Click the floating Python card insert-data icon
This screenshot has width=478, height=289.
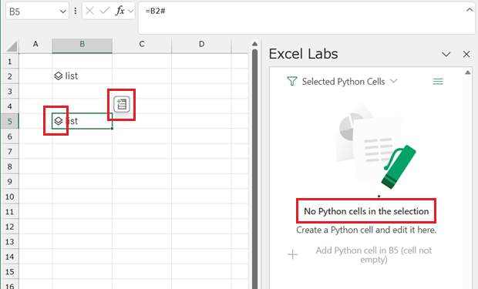(122, 104)
